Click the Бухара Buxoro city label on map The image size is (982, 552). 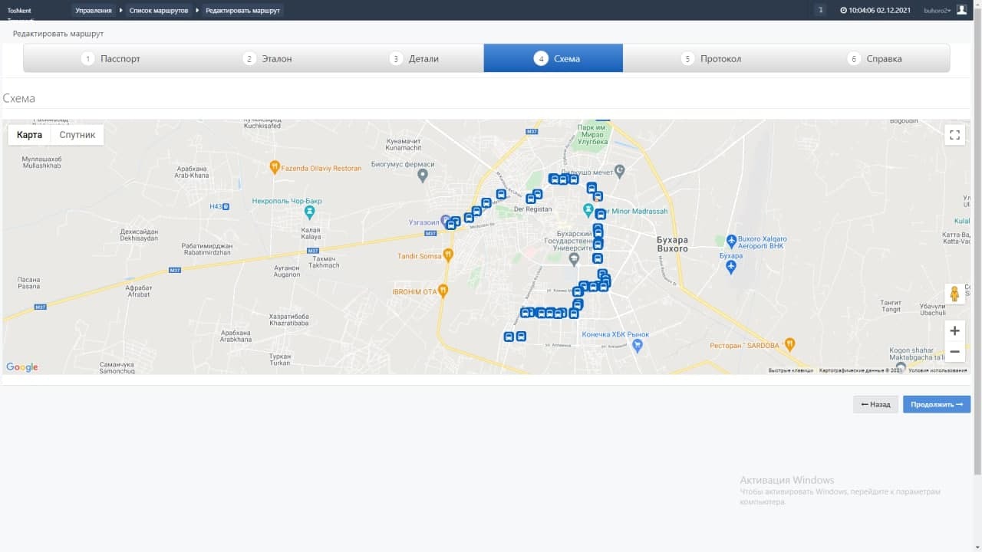[x=673, y=245]
